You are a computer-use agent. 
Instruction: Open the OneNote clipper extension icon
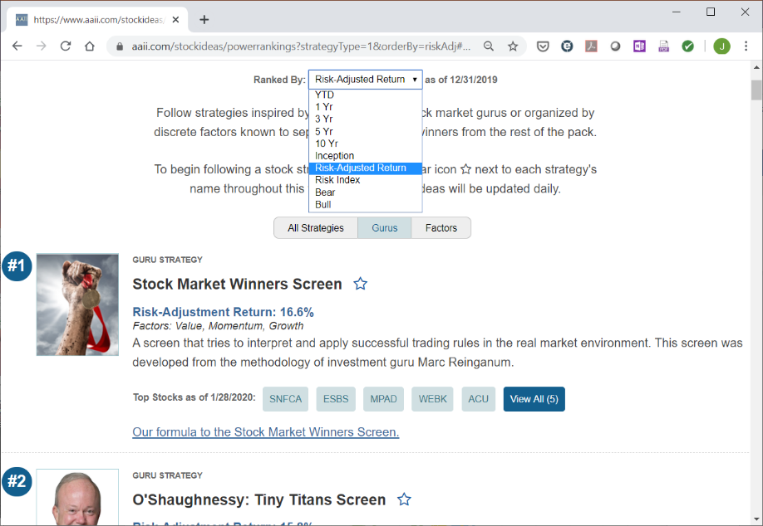coord(639,46)
